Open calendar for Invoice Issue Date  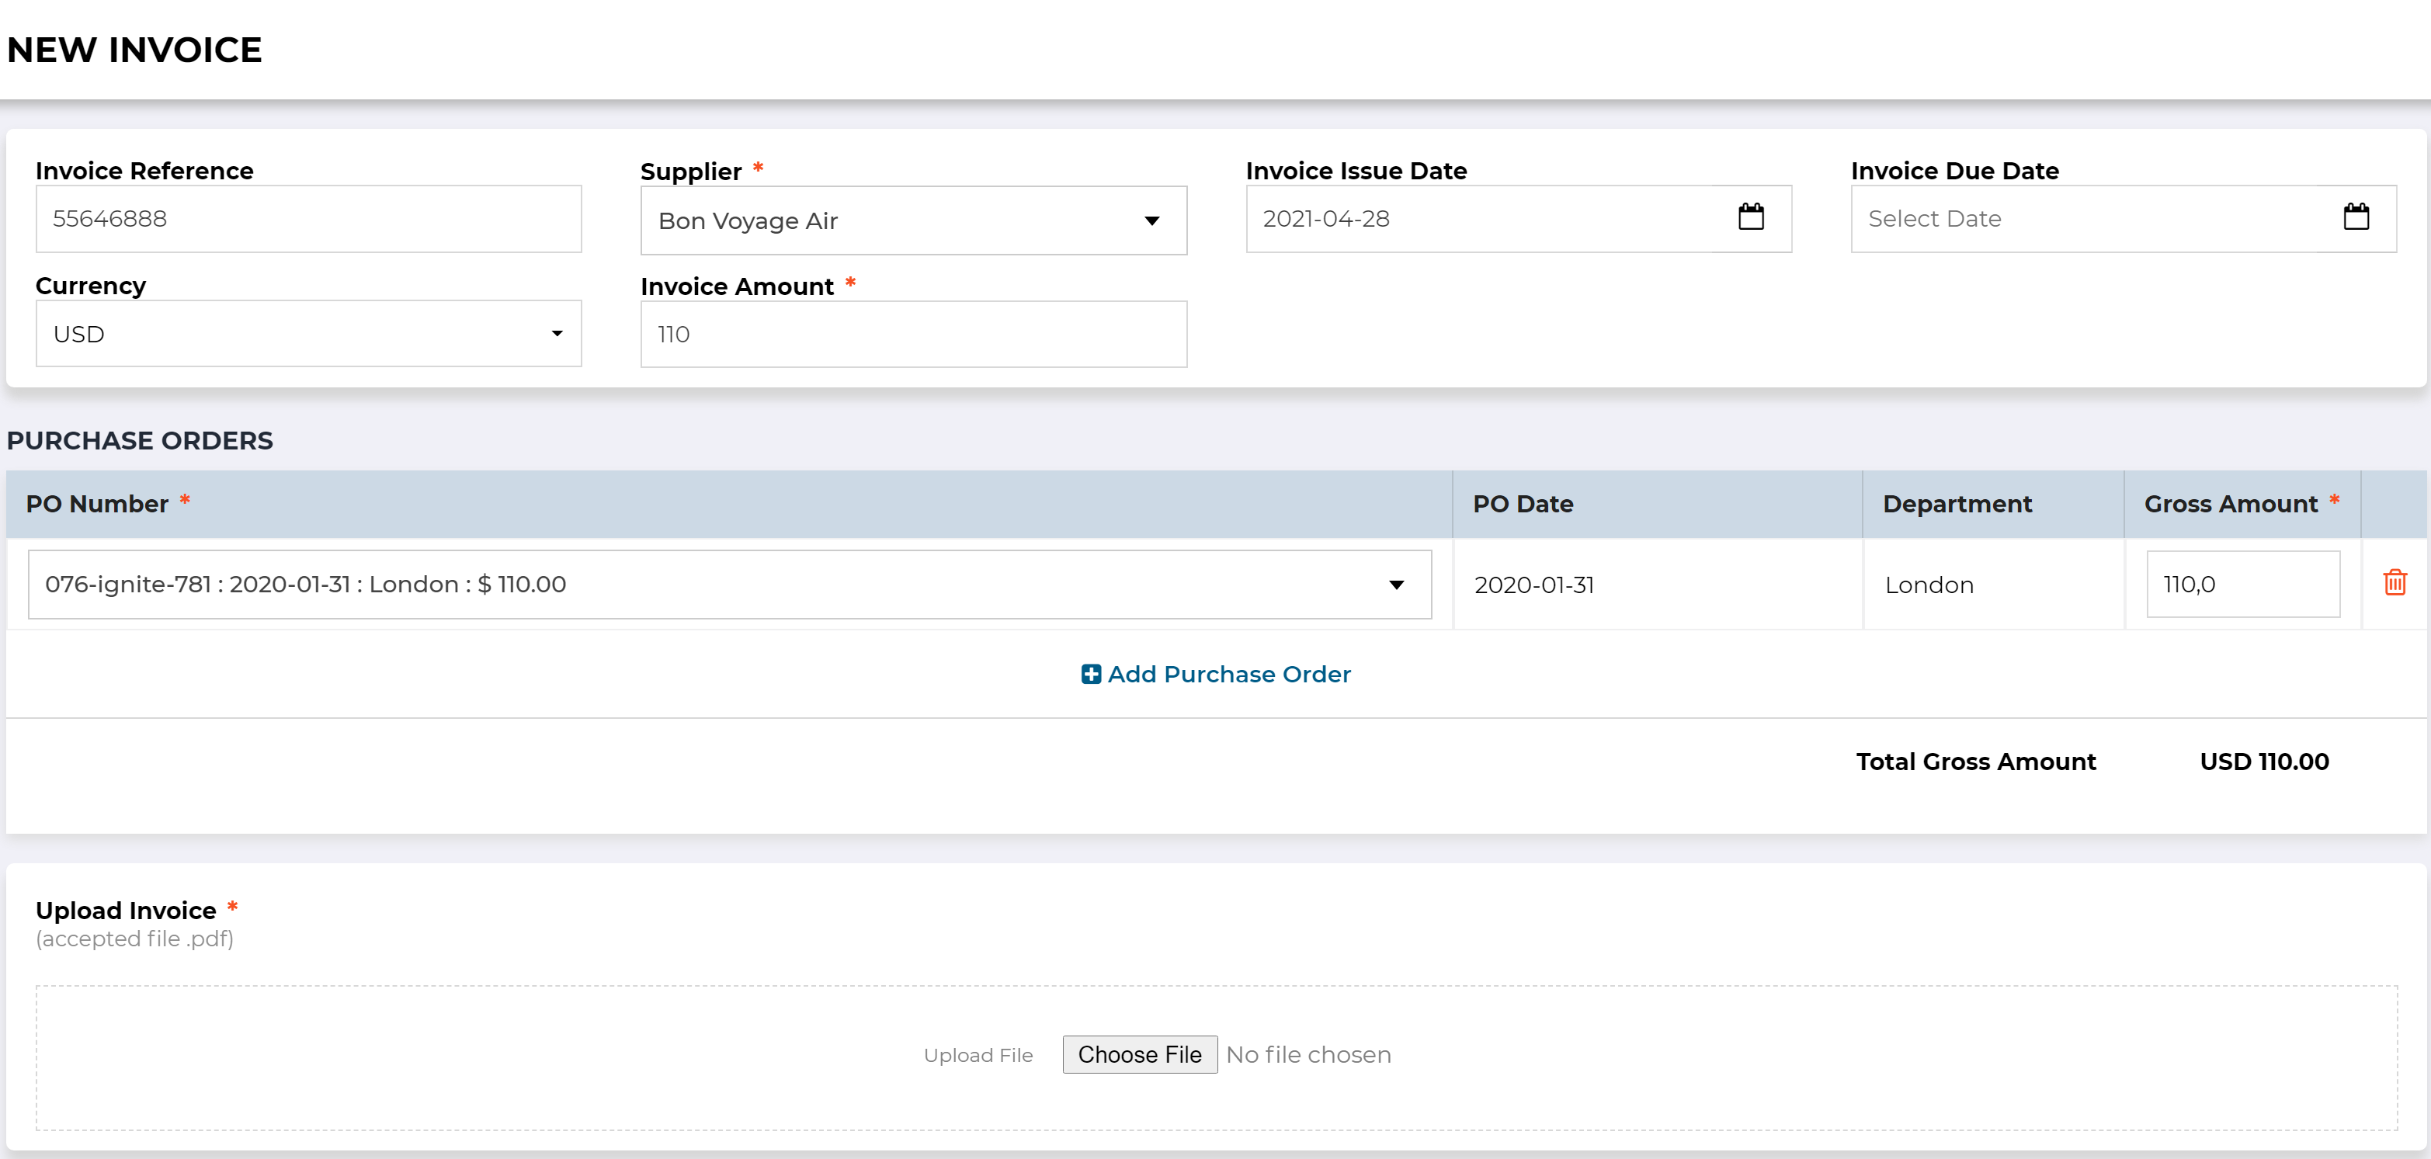1751,217
